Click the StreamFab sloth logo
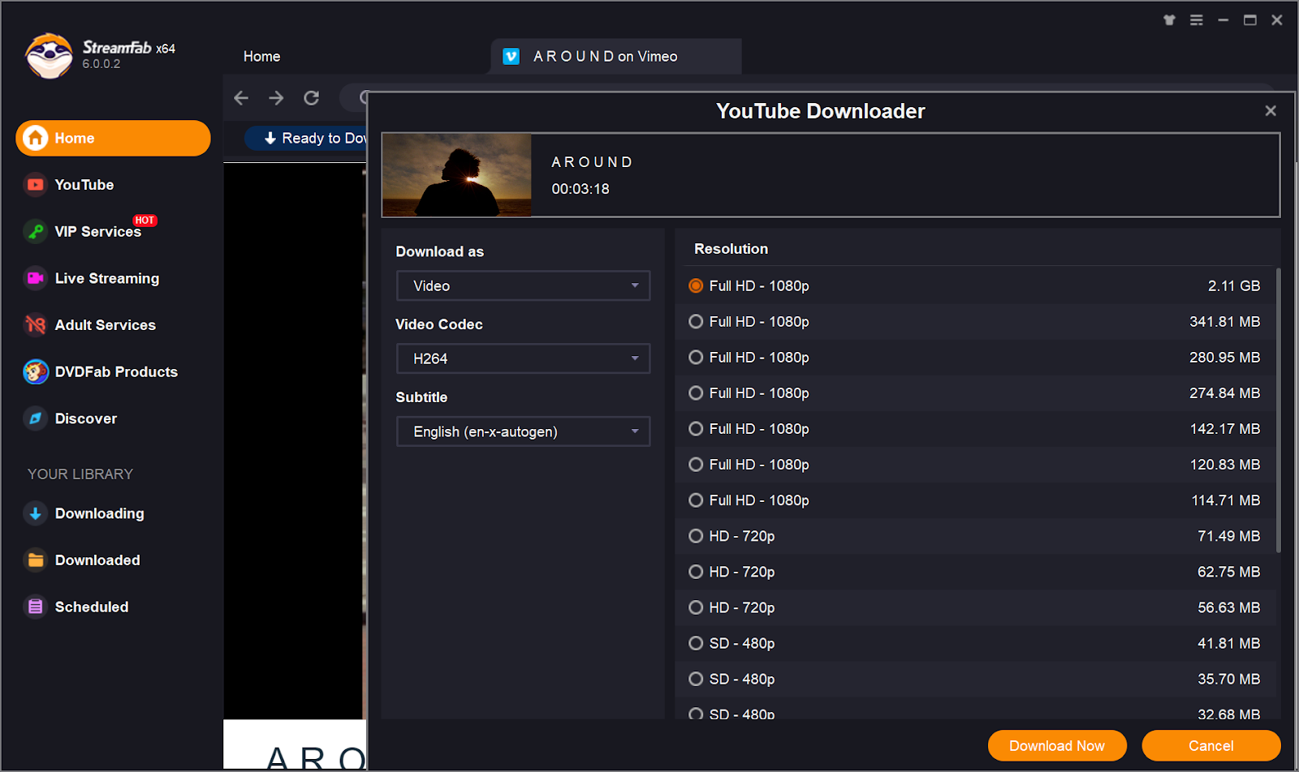 [49, 56]
